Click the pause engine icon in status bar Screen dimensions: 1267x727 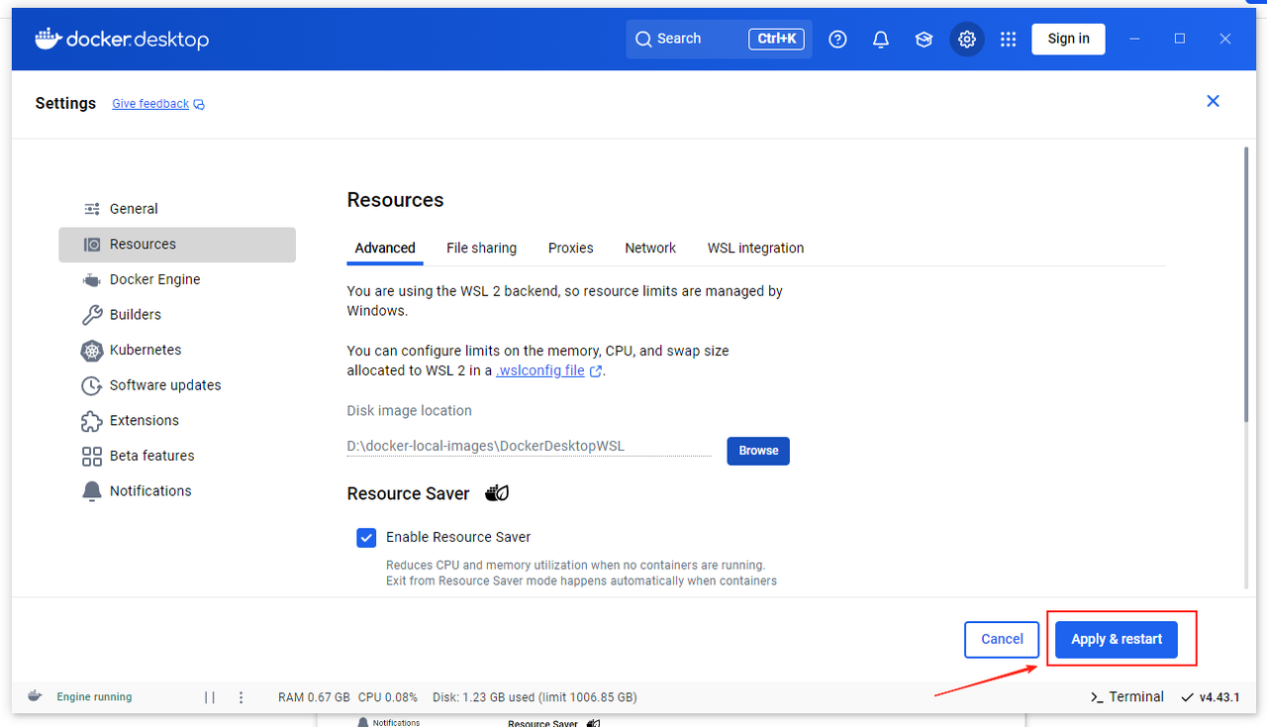(210, 697)
